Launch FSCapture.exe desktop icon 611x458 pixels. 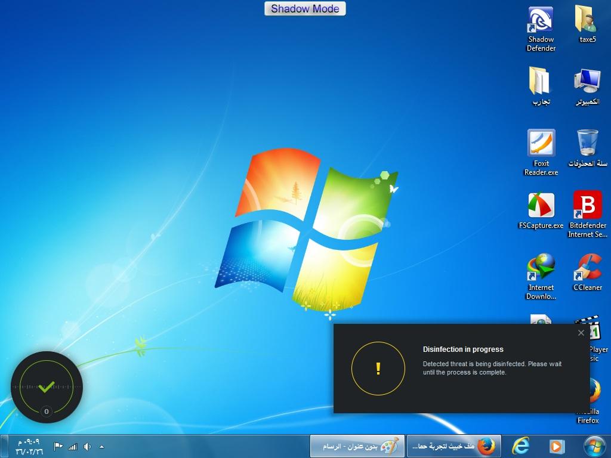pyautogui.click(x=541, y=211)
